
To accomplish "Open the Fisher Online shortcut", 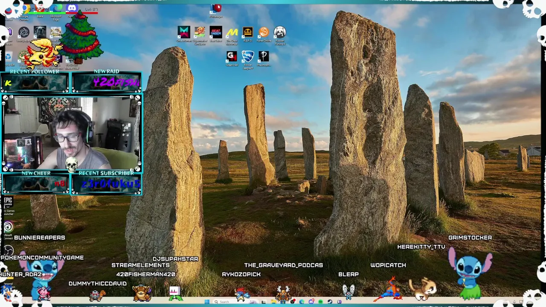I will 264,33.
